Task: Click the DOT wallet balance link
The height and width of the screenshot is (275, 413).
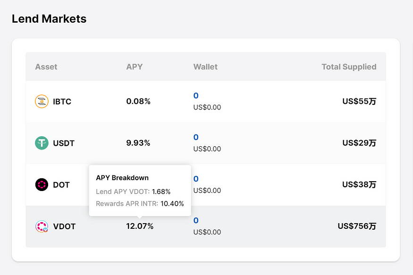Action: (x=196, y=179)
